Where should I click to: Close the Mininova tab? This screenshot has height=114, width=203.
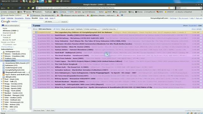58,15
